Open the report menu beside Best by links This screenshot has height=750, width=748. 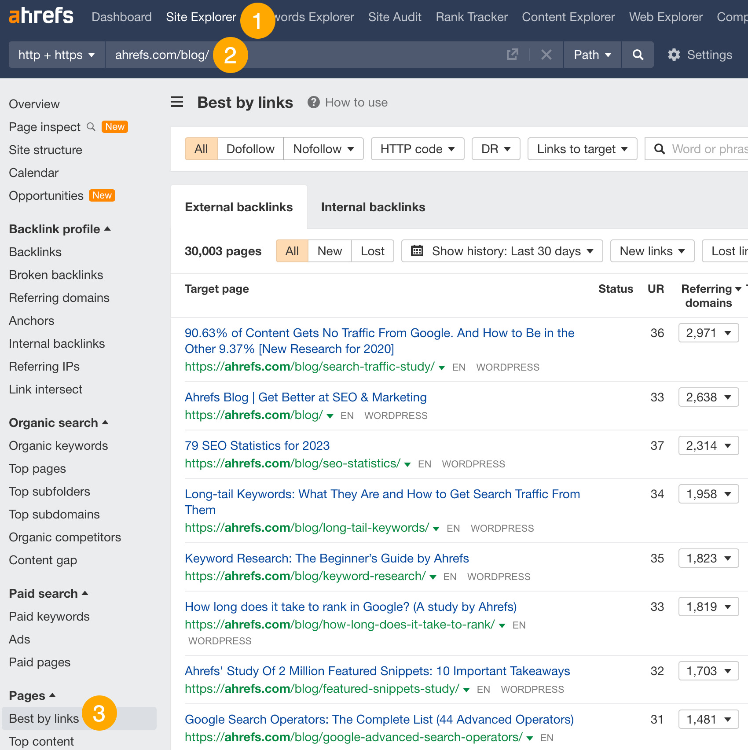pyautogui.click(x=176, y=102)
